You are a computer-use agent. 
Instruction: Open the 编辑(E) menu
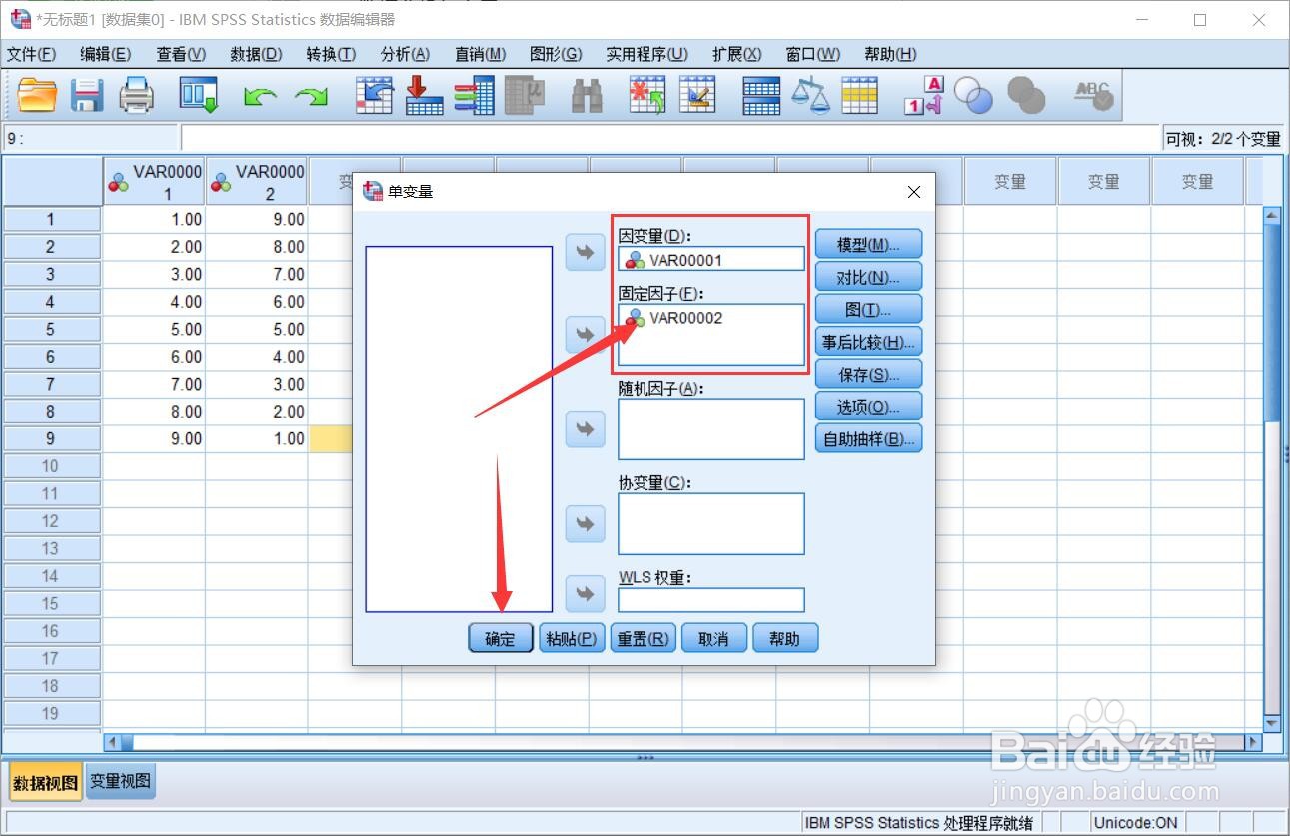105,54
